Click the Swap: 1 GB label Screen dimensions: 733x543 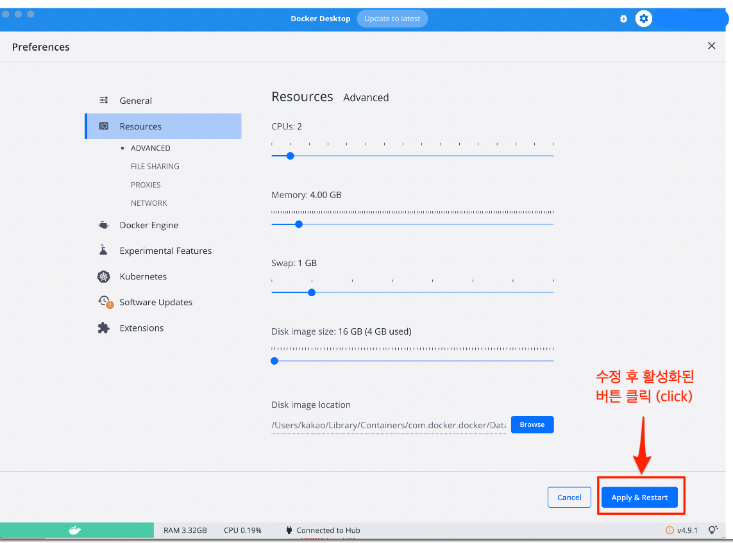pyautogui.click(x=294, y=263)
